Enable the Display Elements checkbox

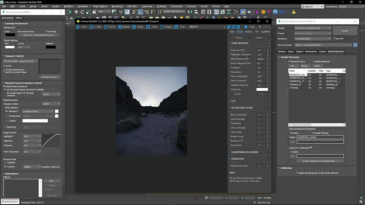[x=313, y=61]
